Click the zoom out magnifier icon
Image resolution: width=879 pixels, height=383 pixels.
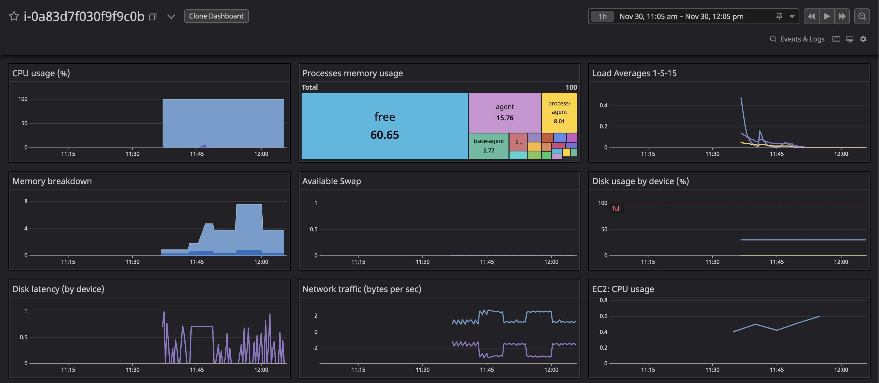point(862,16)
